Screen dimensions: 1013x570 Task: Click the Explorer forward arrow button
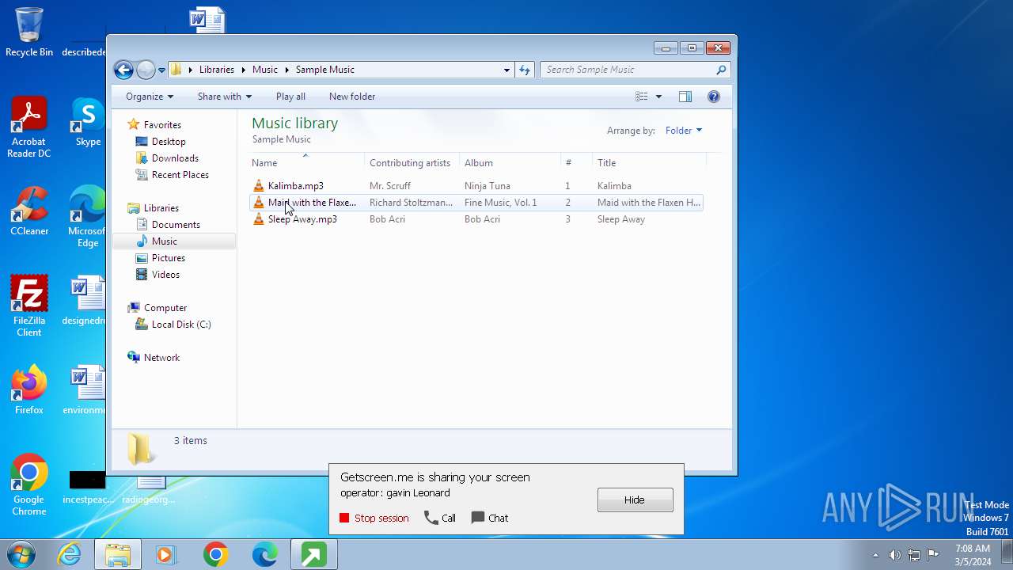tap(146, 70)
